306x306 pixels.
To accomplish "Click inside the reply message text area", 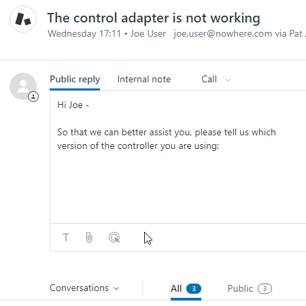I will pos(178,157).
